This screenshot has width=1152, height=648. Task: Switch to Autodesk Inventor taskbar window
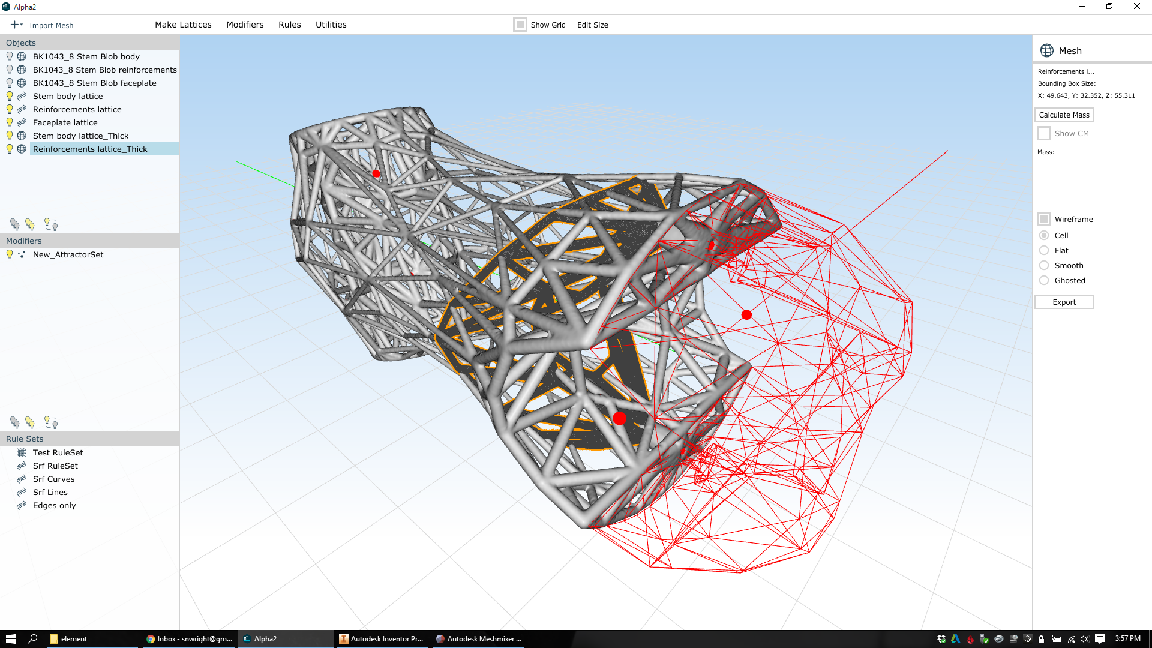pos(382,639)
